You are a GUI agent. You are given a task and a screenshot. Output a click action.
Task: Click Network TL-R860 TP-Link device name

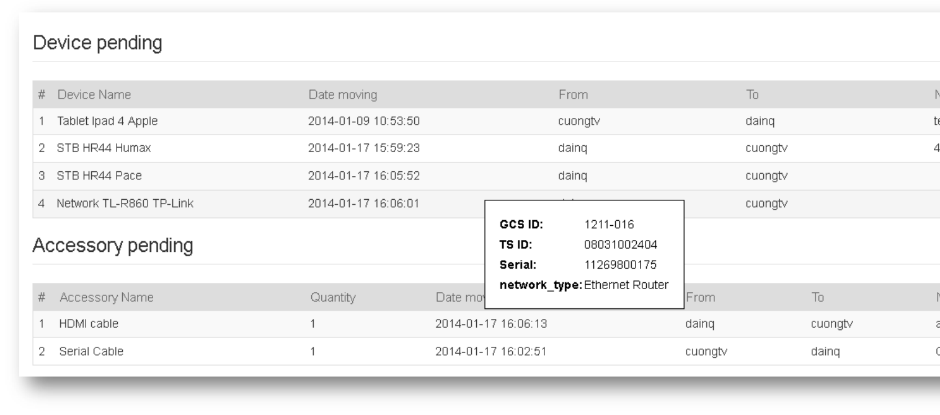[128, 203]
